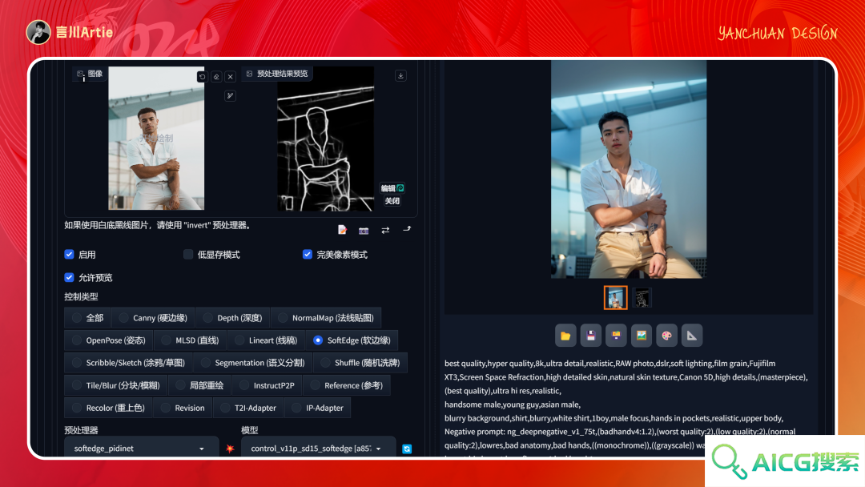Select the Tile/Blur (分块/模糊) control type
Viewport: 865px width, 487px height.
coord(116,385)
